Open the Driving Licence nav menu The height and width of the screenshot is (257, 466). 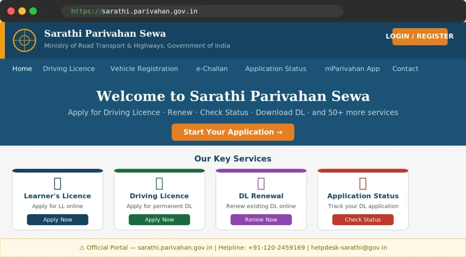69,69
